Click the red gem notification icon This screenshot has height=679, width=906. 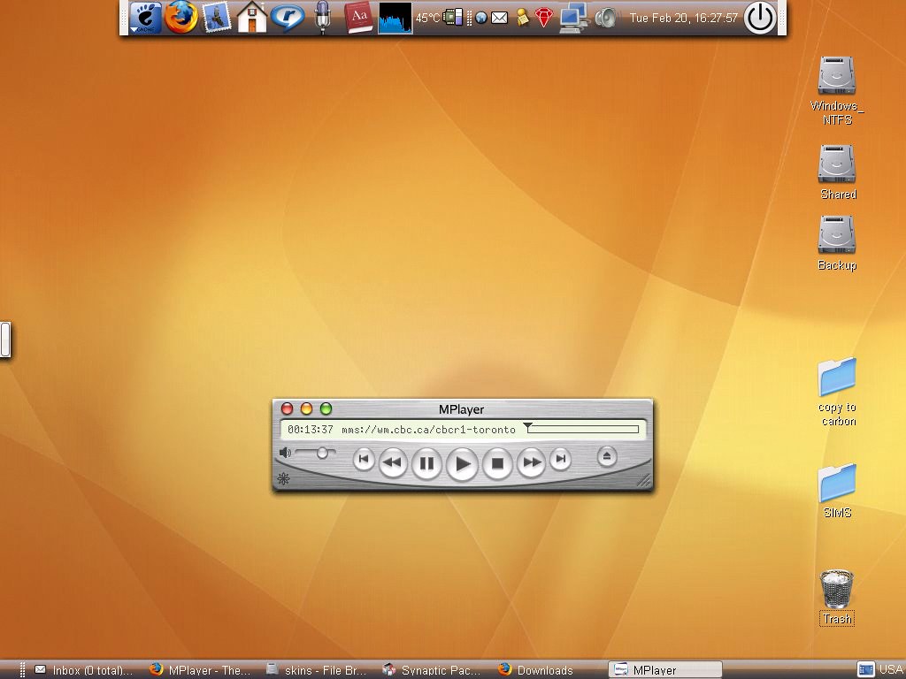tap(542, 18)
